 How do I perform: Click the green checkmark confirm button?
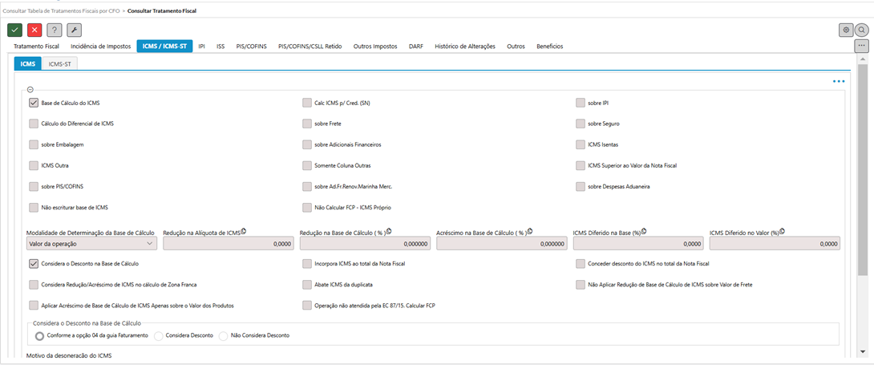14,30
